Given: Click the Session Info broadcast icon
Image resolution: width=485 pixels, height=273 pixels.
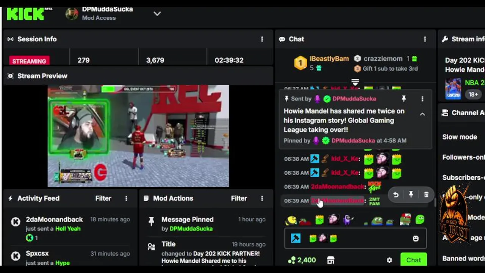Looking at the screenshot, I should [11, 39].
